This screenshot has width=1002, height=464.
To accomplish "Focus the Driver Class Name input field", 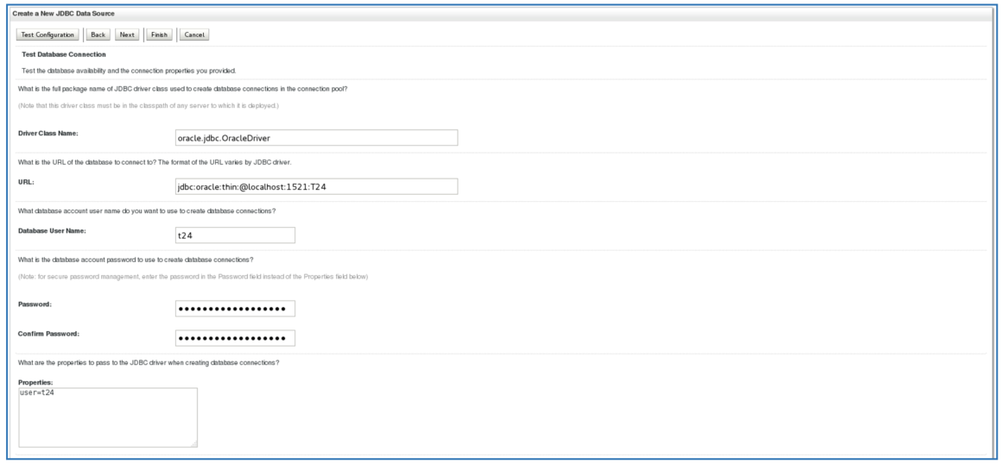I will click(x=315, y=138).
